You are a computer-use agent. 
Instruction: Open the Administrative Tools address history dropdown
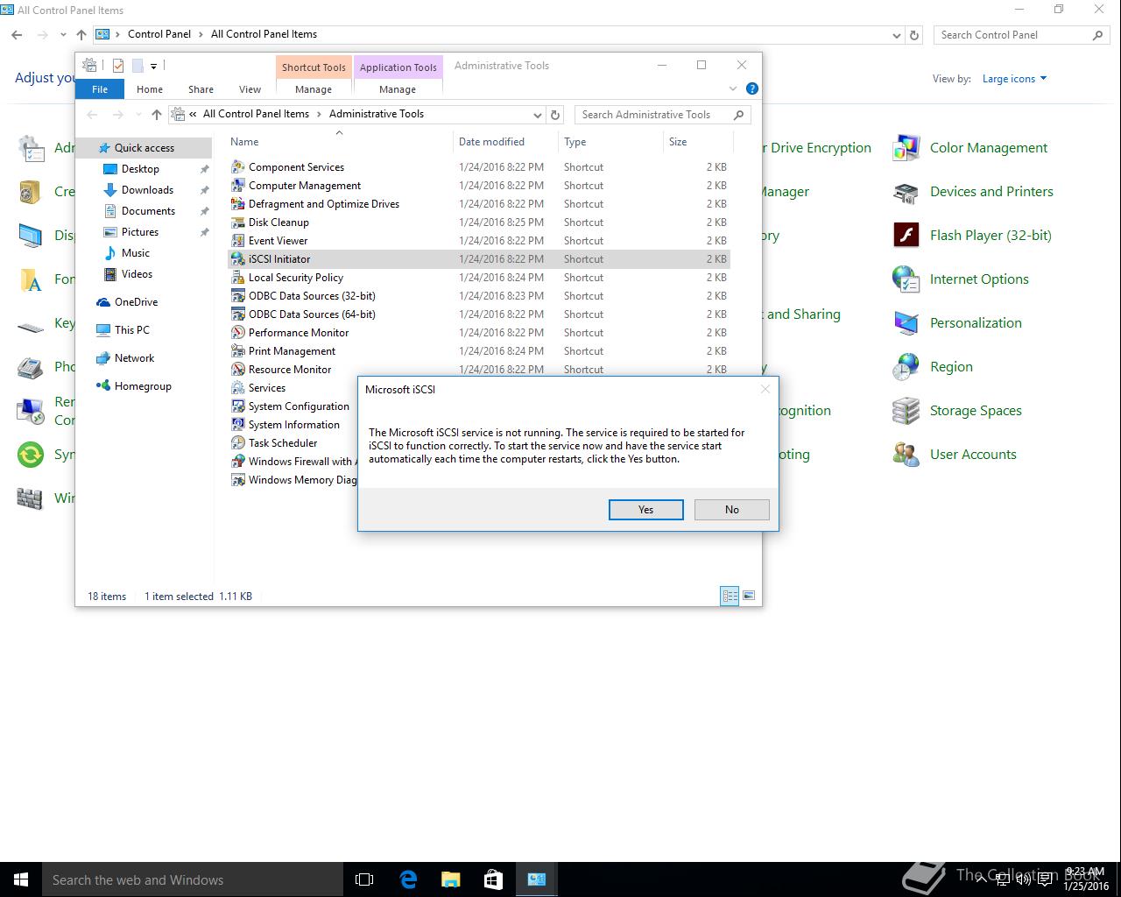pos(537,115)
